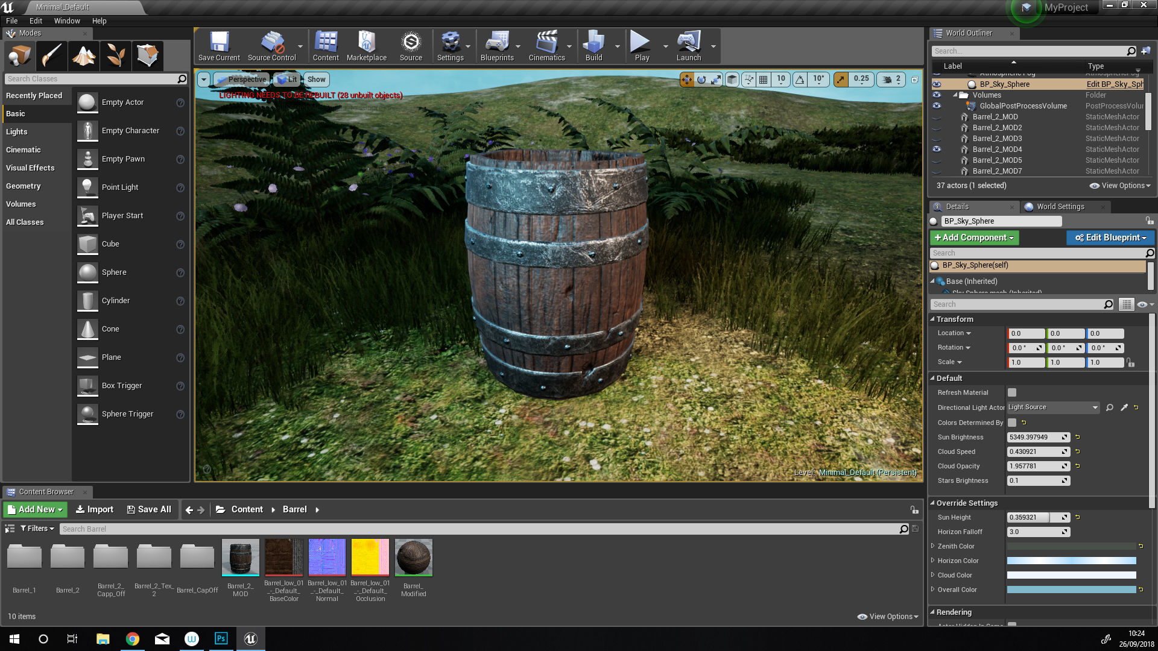Select the Landscape mode icon
Image resolution: width=1158 pixels, height=651 pixels.
pyautogui.click(x=84, y=55)
